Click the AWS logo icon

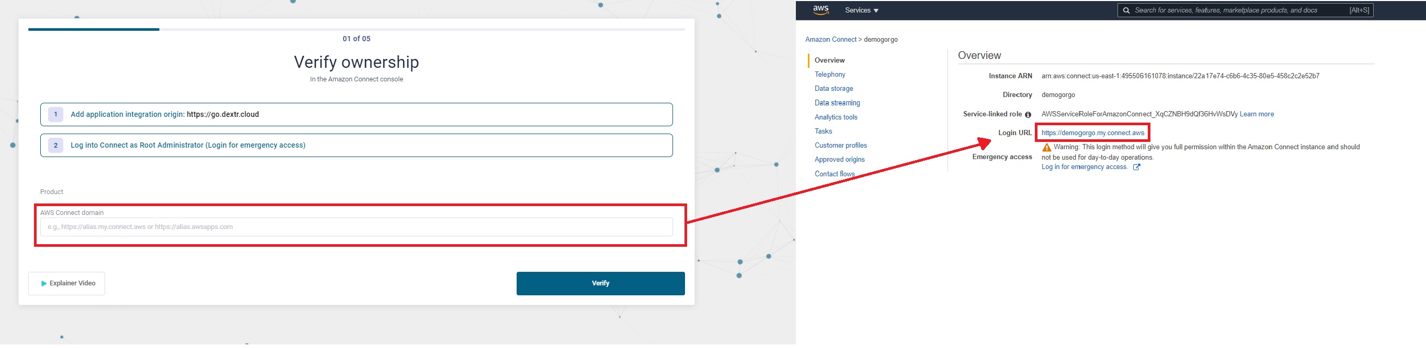(x=820, y=10)
